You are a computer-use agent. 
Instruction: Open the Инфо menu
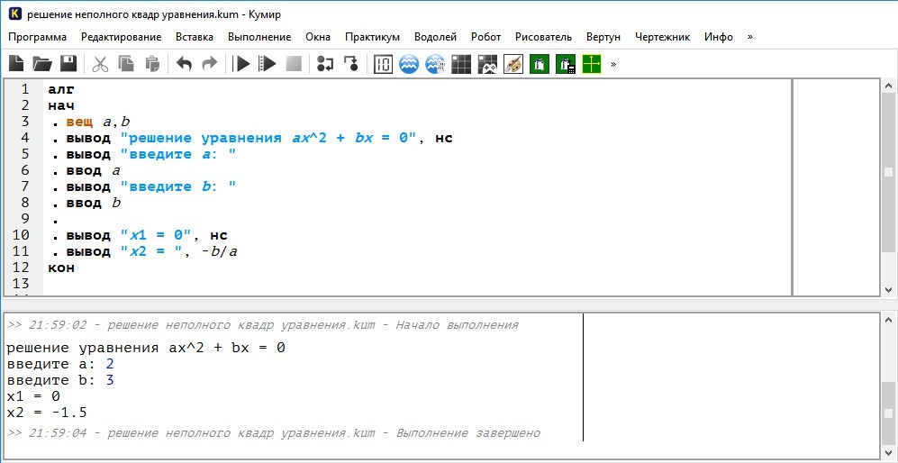719,37
